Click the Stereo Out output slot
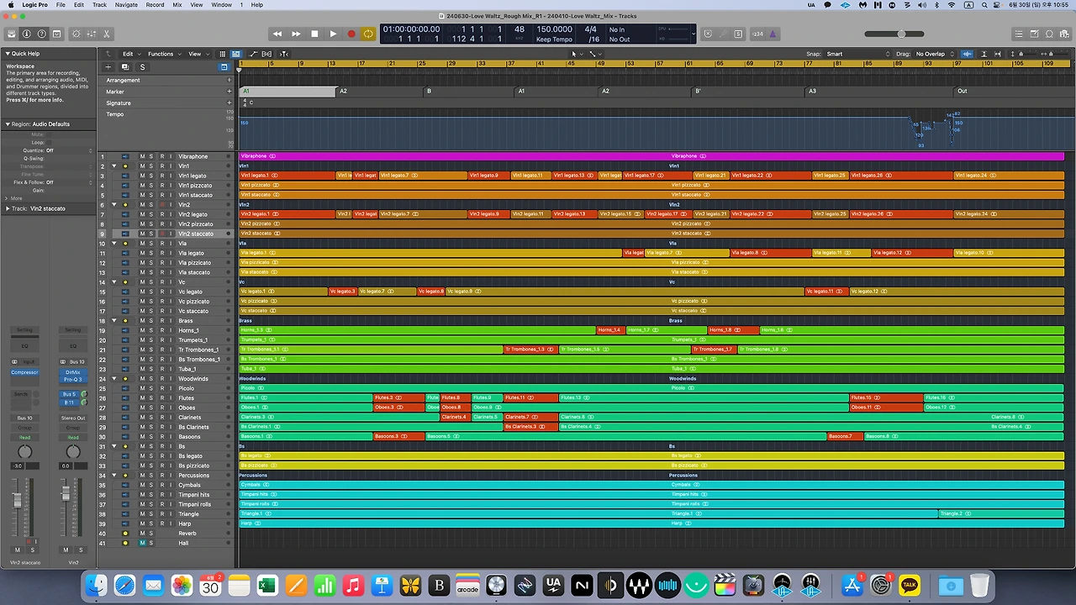1076x605 pixels. coord(73,418)
